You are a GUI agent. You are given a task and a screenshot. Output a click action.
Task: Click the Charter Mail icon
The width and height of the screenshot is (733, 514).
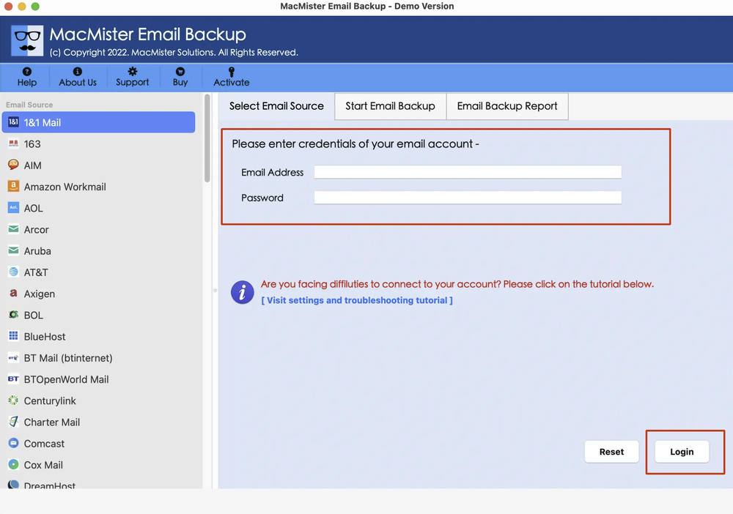tap(13, 422)
